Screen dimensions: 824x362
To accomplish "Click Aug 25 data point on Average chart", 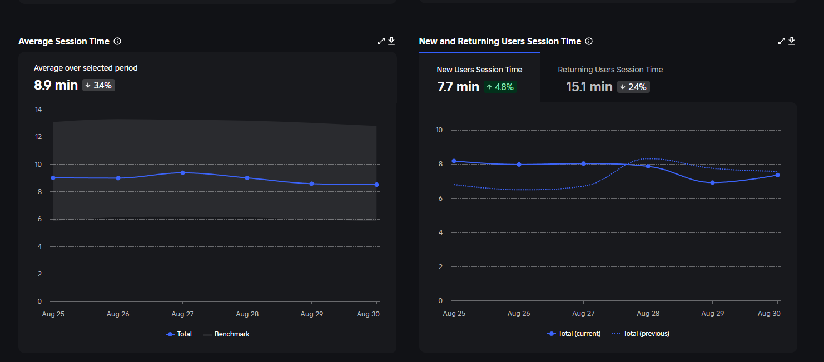I will [53, 178].
